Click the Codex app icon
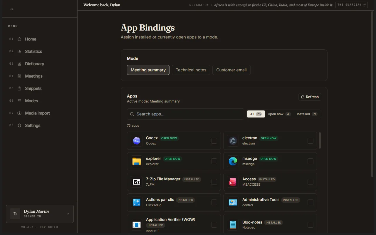376x235 pixels. pyautogui.click(x=137, y=141)
